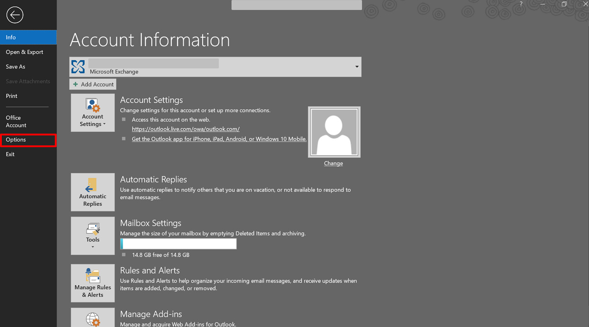Click the profile picture placeholder
The height and width of the screenshot is (327, 589).
[x=334, y=132]
